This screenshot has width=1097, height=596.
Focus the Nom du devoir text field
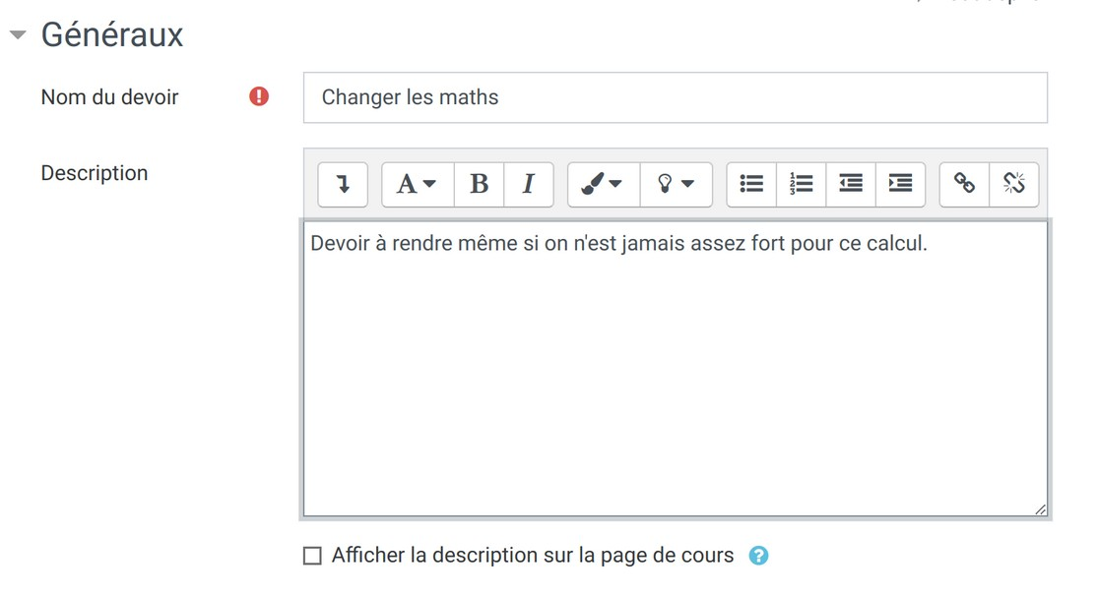(x=675, y=97)
